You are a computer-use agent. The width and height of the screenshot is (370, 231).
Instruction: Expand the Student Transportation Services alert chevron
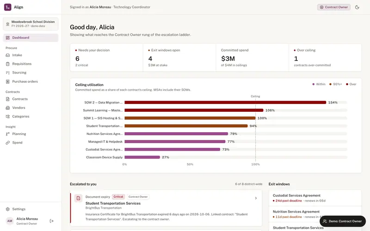[256, 198]
